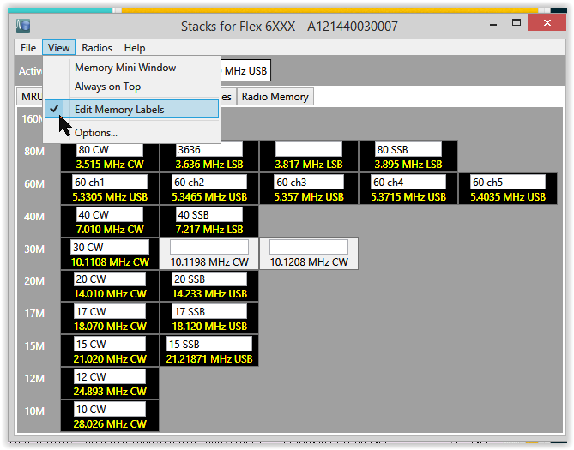Open Options... from the View menu
Viewport: 574px width, 450px height.
click(x=132, y=133)
